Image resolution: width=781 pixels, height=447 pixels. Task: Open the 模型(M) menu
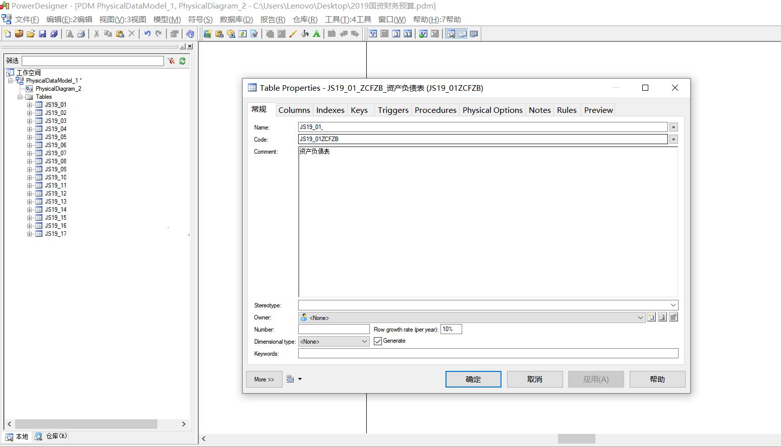click(x=167, y=20)
